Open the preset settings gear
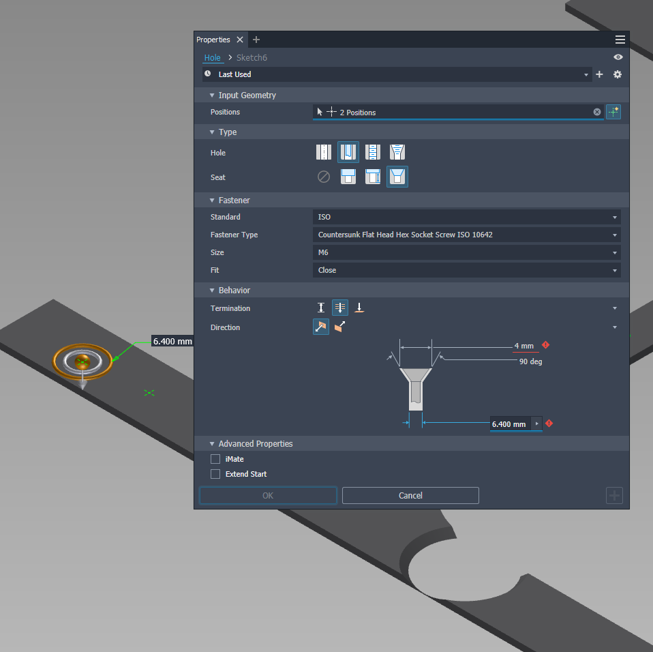 [x=617, y=74]
